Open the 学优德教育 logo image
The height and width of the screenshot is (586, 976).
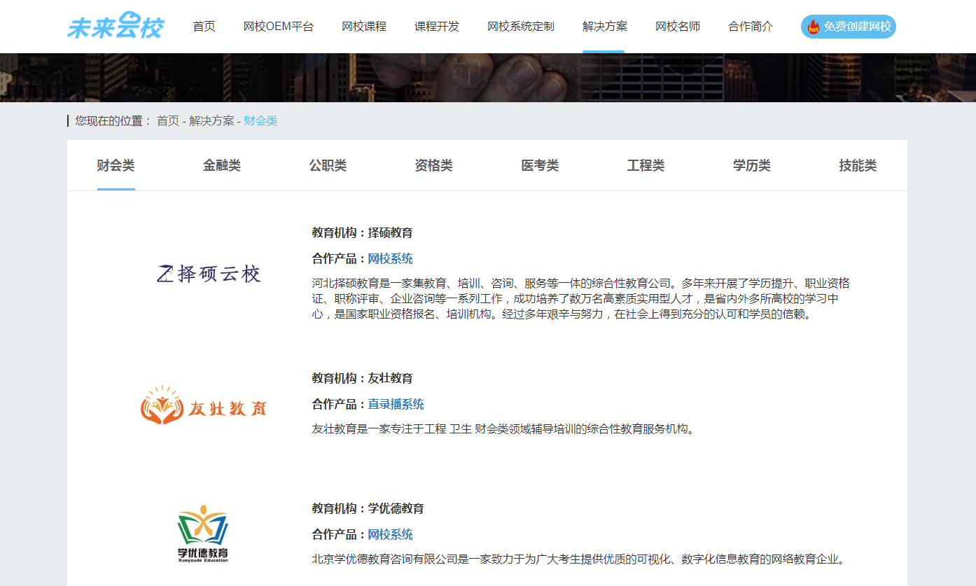coord(202,534)
